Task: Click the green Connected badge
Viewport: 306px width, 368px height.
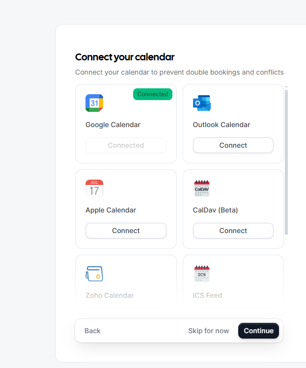Action: click(x=152, y=94)
